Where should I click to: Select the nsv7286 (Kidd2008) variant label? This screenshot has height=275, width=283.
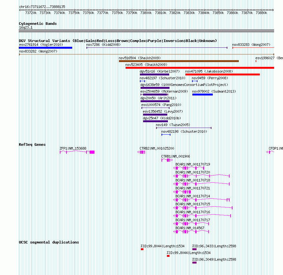coord(103,45)
